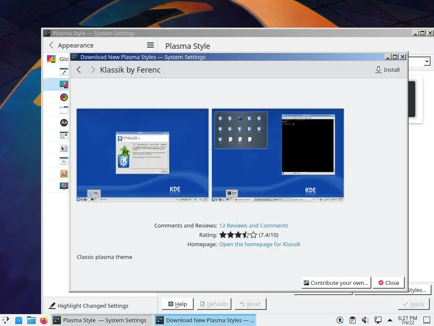Click the Klassik by Ferenc title
The height and width of the screenshot is (326, 434).
point(130,70)
